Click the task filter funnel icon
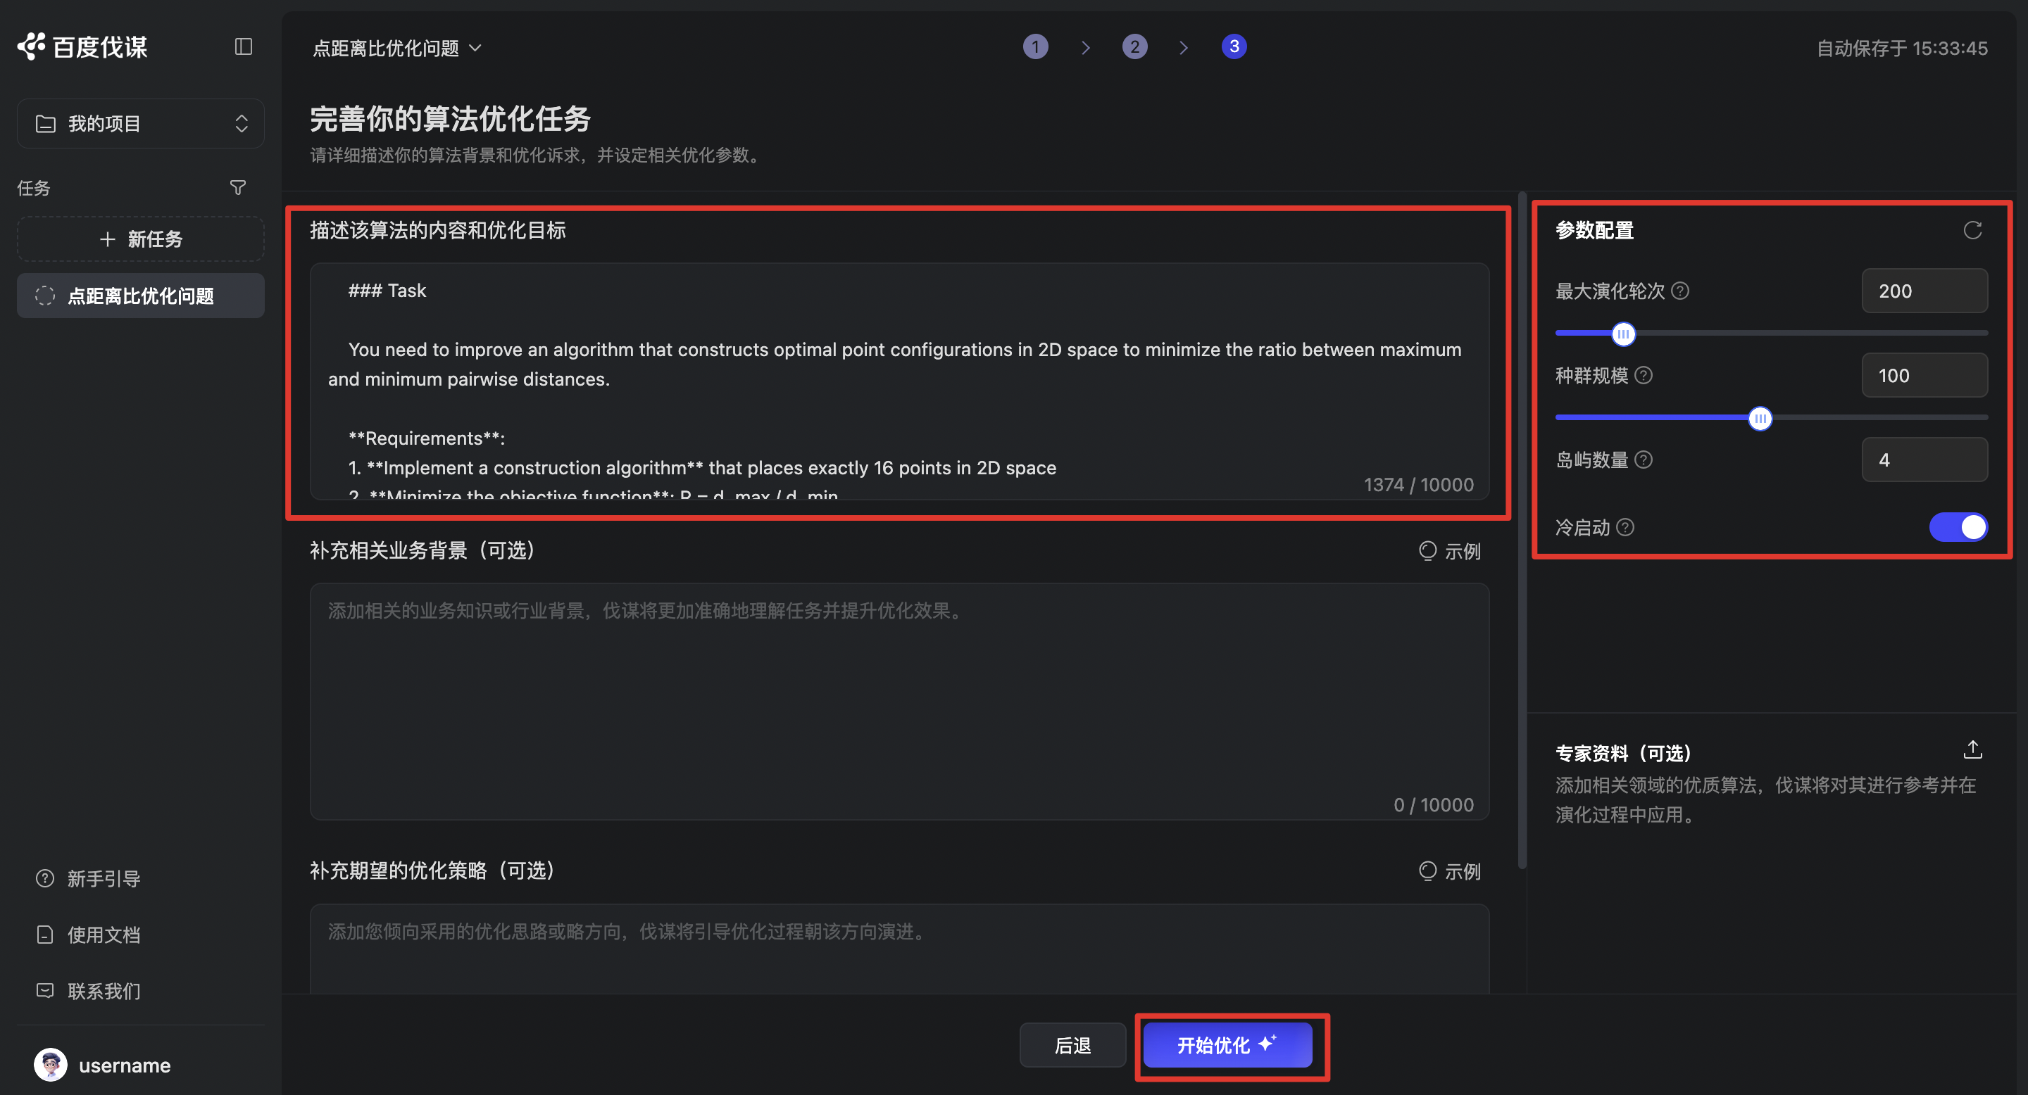Image resolution: width=2028 pixels, height=1095 pixels. [238, 188]
